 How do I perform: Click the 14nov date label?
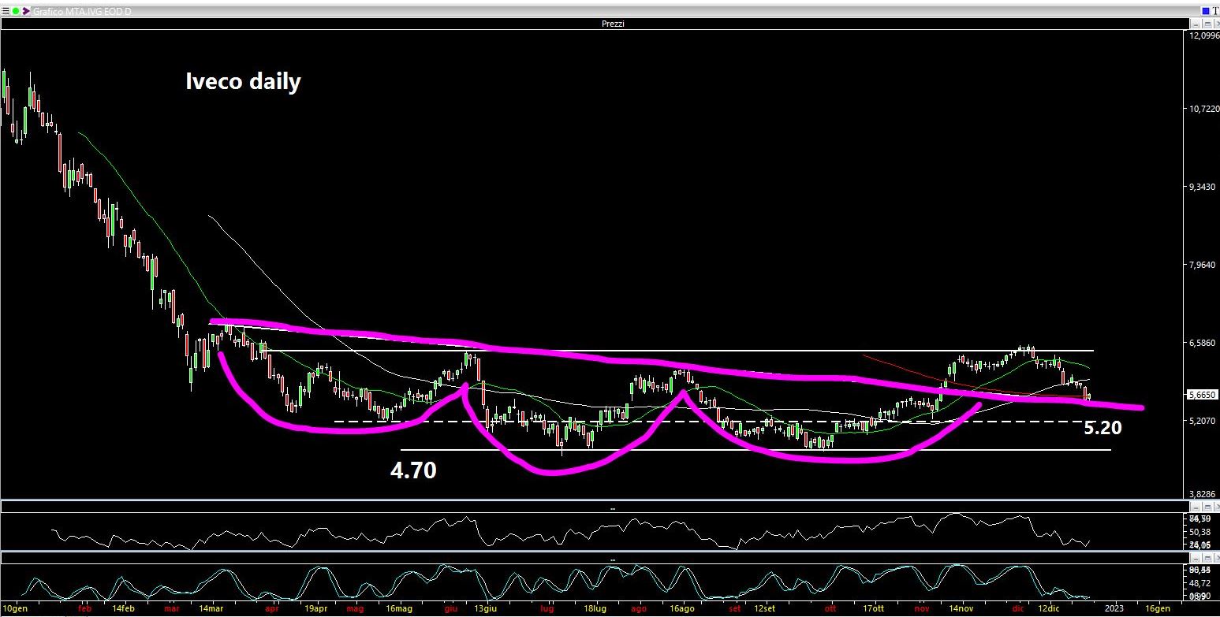click(961, 609)
